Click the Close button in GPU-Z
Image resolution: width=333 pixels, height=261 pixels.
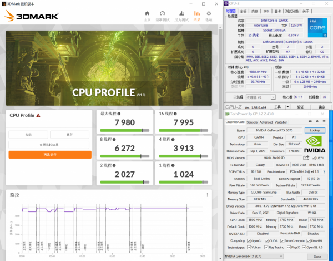[317, 257]
